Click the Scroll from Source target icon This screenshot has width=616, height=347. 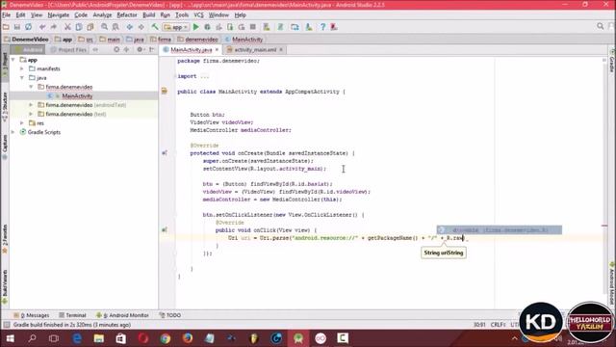tap(116, 50)
